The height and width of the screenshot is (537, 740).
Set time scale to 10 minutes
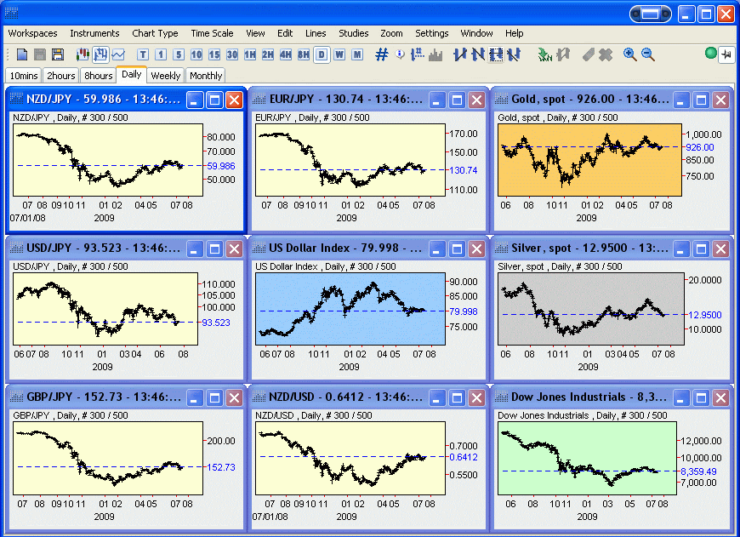click(196, 54)
